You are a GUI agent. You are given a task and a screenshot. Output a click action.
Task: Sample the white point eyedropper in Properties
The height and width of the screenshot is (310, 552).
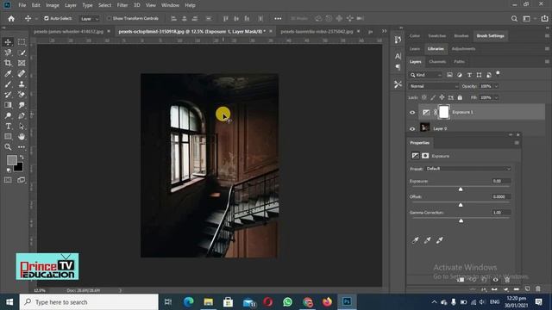(x=439, y=240)
